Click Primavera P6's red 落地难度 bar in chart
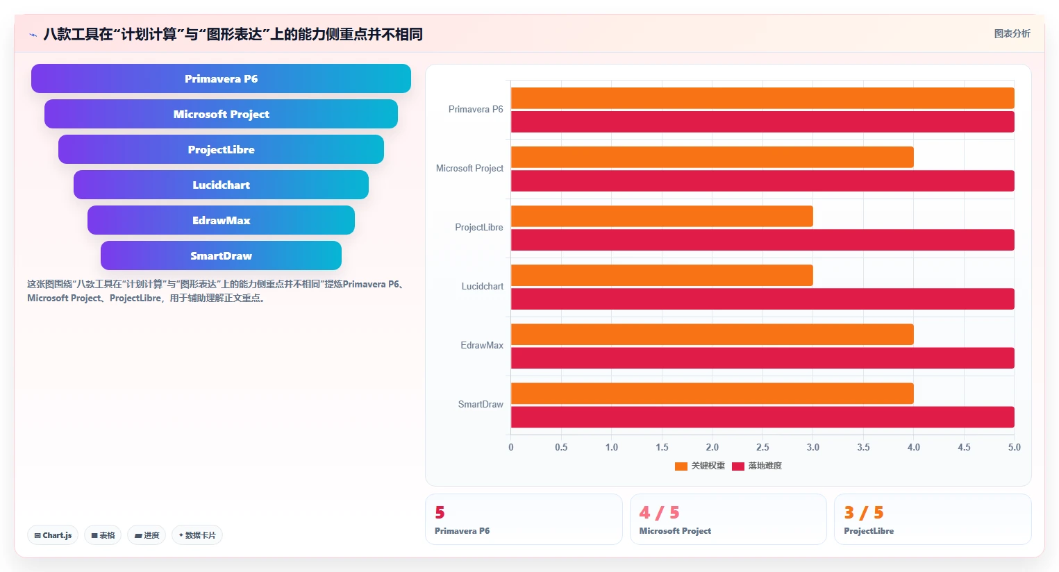 (762, 121)
